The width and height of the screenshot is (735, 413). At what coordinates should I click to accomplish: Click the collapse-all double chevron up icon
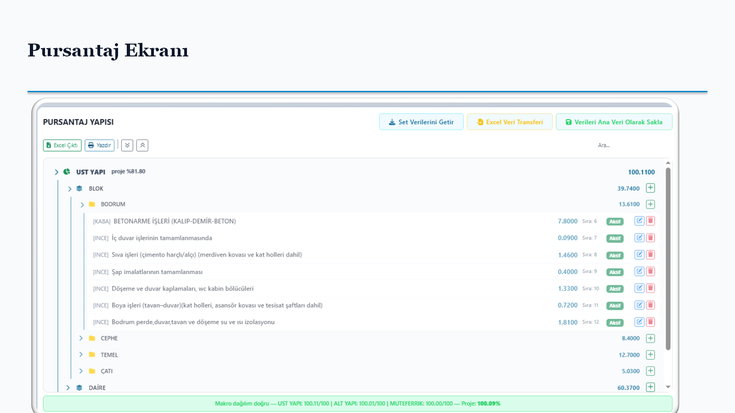(x=142, y=145)
